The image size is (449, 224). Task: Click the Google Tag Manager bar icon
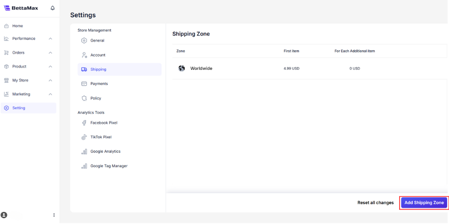(x=84, y=166)
